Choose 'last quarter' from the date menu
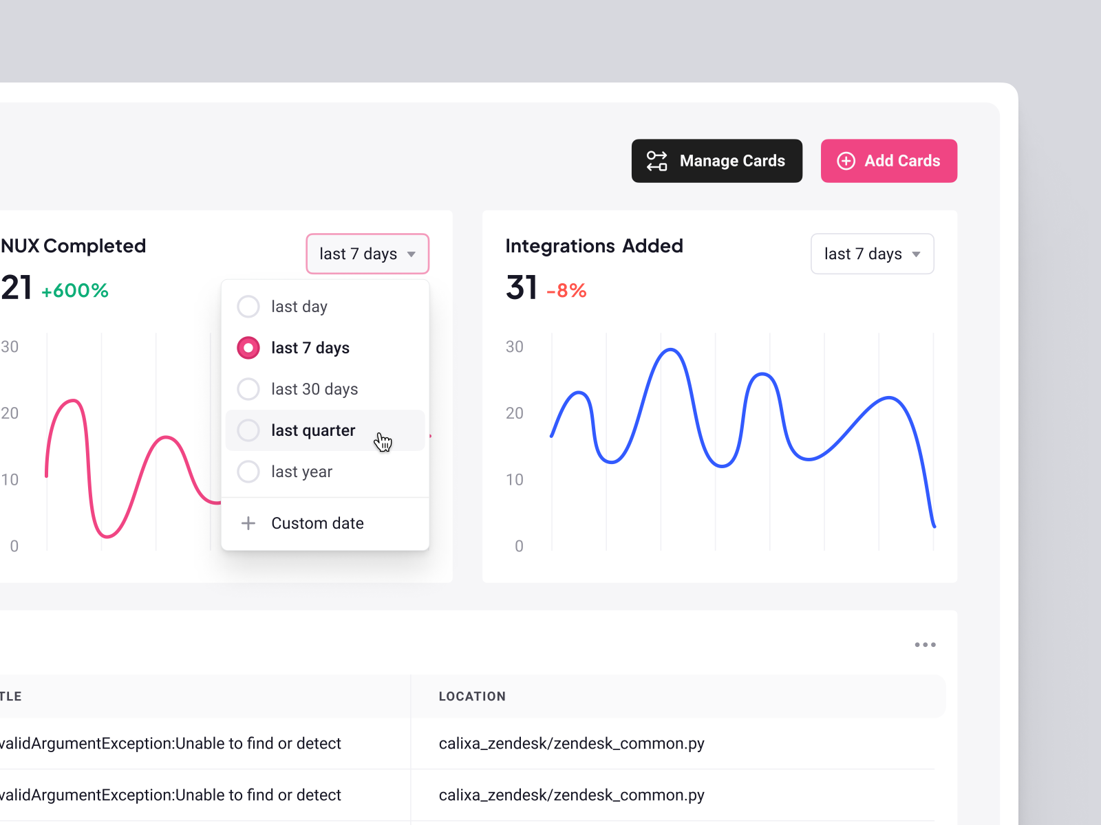This screenshot has width=1101, height=825. pyautogui.click(x=313, y=430)
